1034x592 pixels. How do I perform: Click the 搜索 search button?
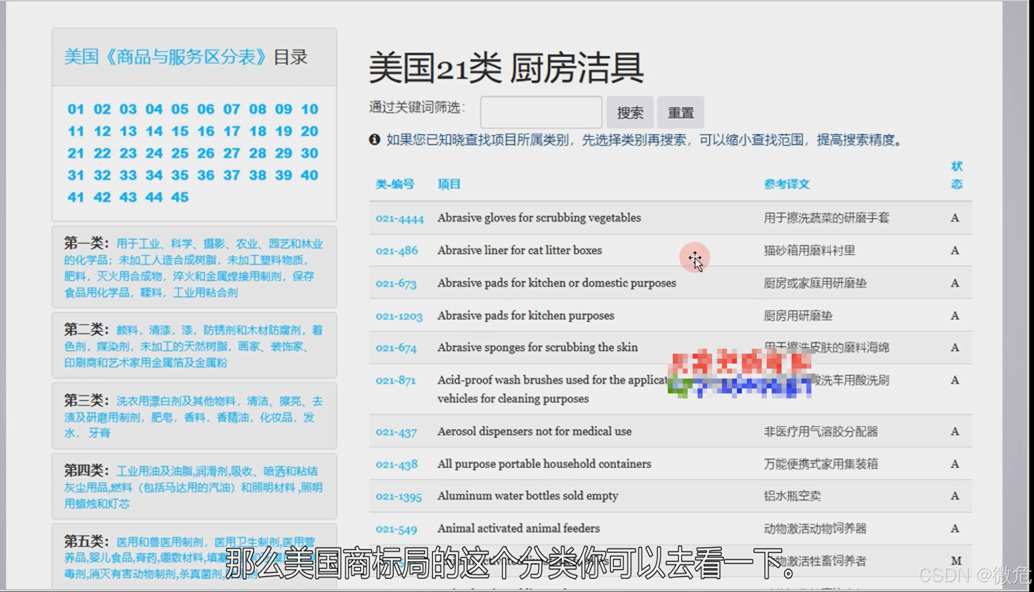tap(630, 113)
